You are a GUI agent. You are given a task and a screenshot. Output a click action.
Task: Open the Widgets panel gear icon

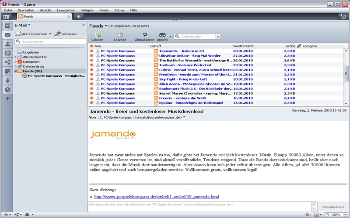7,53
